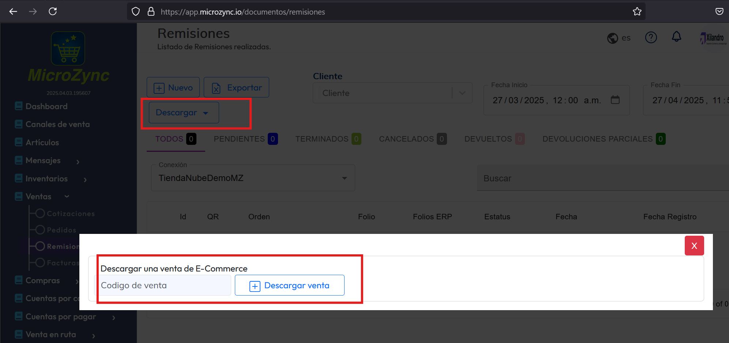
Task: Select the Pedidos radio item
Action: tap(40, 230)
